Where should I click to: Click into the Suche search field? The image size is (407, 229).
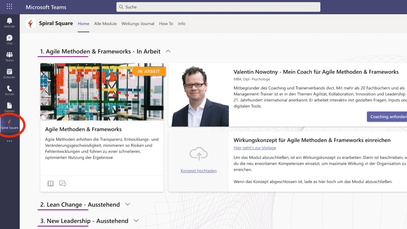click(x=218, y=7)
